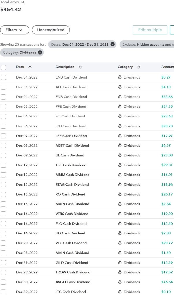The height and width of the screenshot is (295, 174).
Task: Open the VFC Cash Dividend transaction
Action: 71,243
